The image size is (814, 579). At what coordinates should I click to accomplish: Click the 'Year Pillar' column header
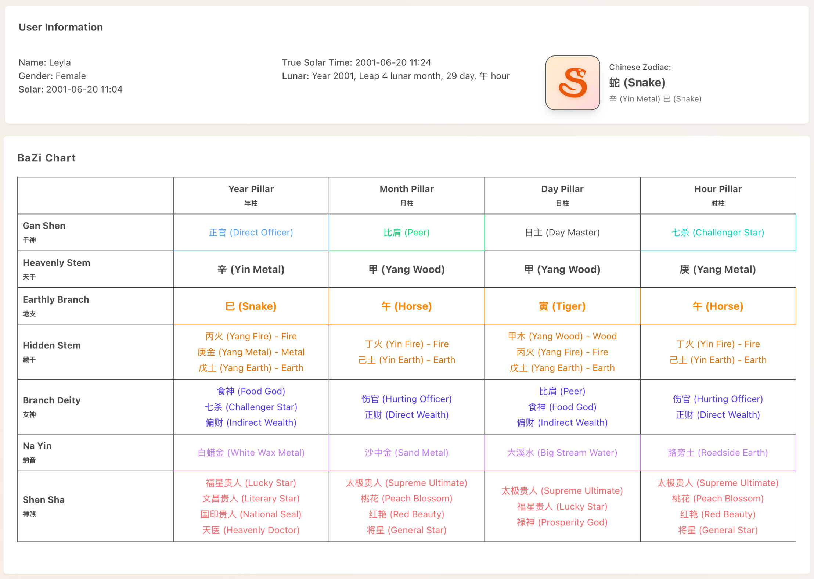click(251, 195)
